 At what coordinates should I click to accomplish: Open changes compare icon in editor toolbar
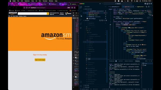[146, 7]
